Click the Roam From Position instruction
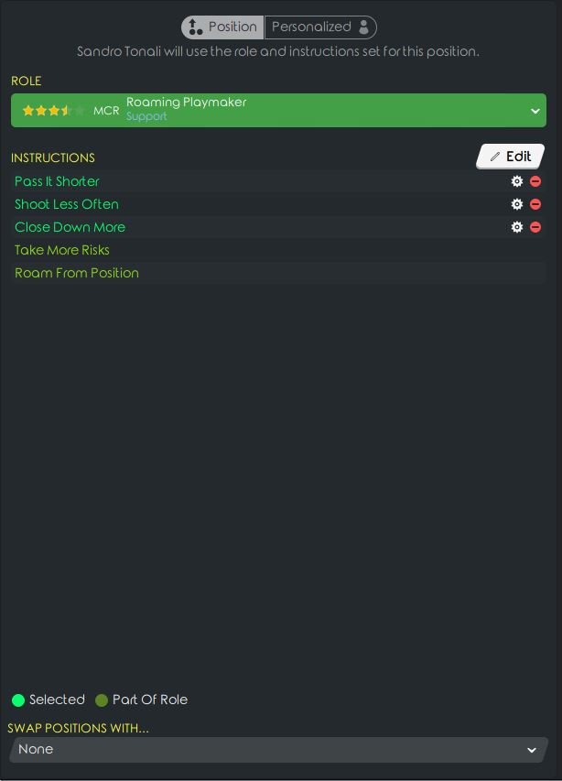 pyautogui.click(x=77, y=273)
